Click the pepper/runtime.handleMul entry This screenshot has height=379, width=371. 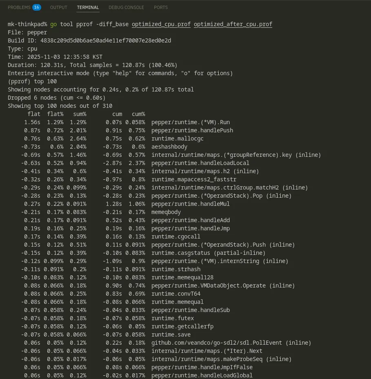[191, 204]
